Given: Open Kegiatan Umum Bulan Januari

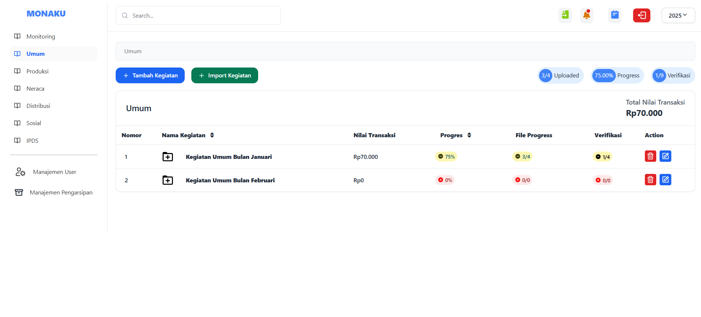Looking at the screenshot, I should (229, 157).
